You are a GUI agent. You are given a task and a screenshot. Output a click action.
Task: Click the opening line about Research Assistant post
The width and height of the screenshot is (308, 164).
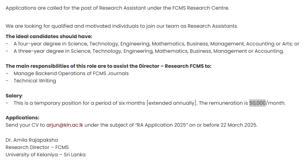click(x=117, y=8)
